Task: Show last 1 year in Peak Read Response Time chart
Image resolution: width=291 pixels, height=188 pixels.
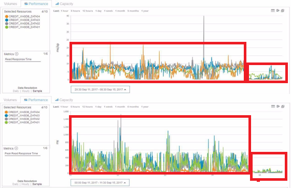Action: [x=145, y=107]
